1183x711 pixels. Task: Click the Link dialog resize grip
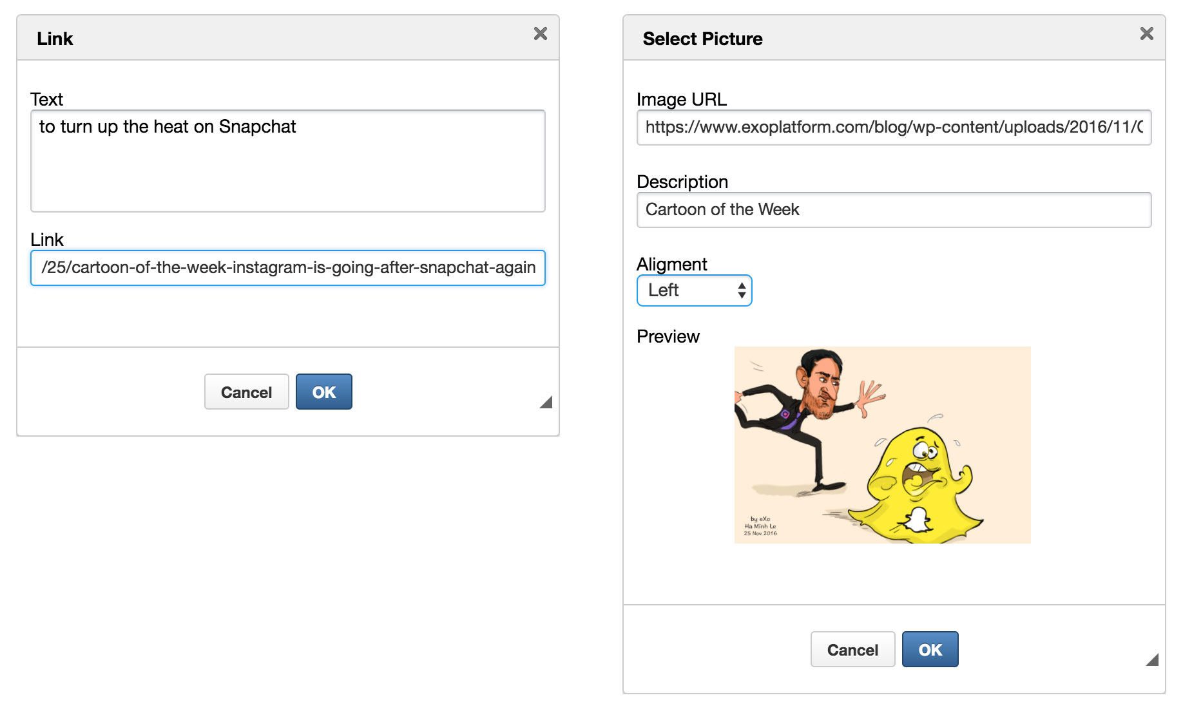pos(546,403)
